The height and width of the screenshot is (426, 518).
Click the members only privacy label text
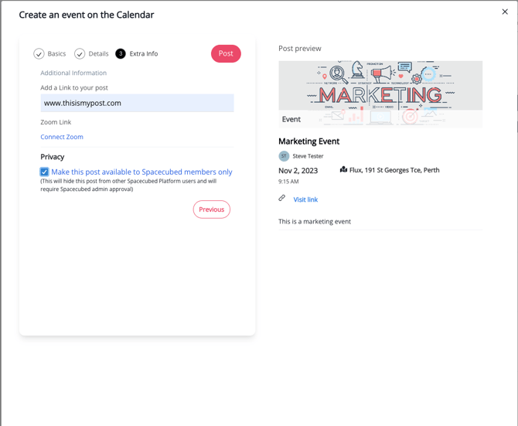[x=141, y=172]
